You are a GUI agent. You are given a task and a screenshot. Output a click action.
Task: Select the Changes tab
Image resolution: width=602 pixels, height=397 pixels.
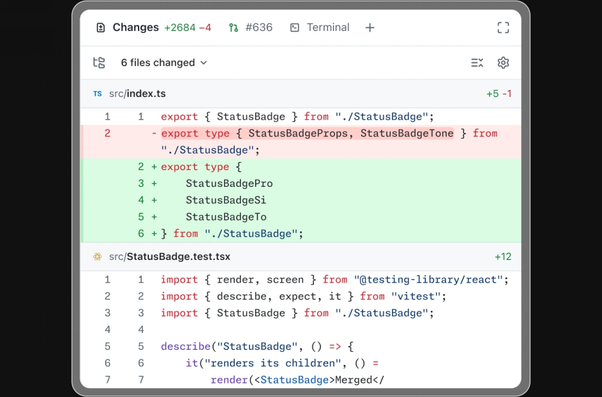pyautogui.click(x=153, y=28)
